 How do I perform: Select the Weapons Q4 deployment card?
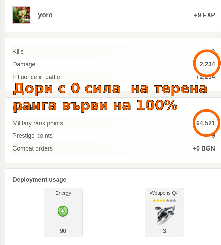pos(164,213)
